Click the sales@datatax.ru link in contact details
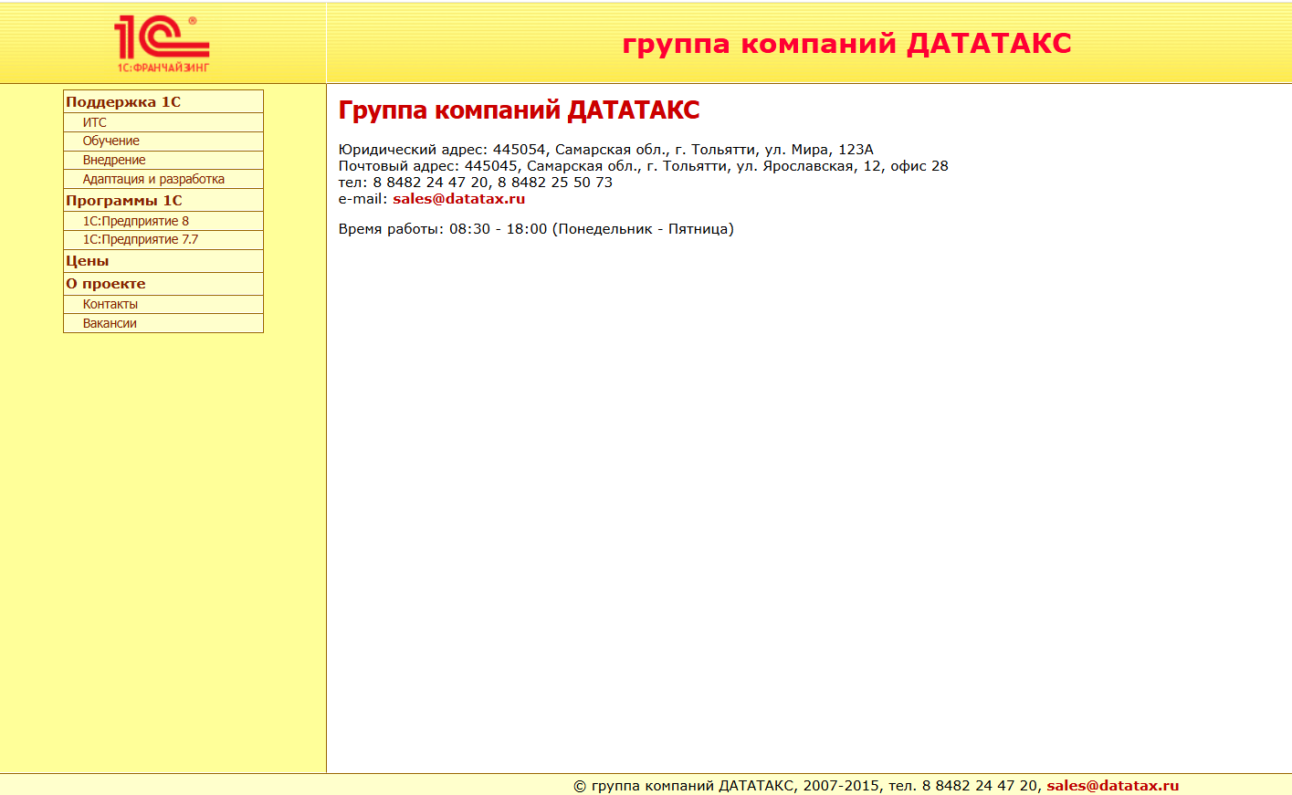Image resolution: width=1292 pixels, height=795 pixels. click(459, 199)
